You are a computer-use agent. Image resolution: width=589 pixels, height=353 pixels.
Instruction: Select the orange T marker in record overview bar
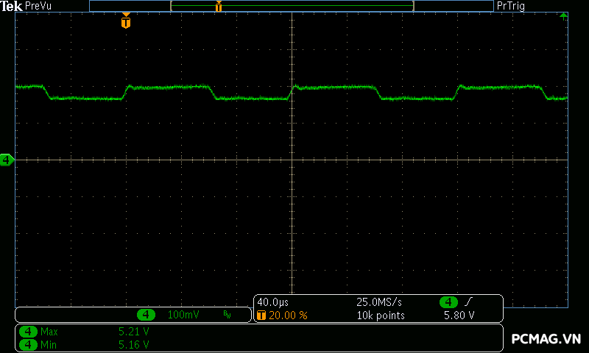click(219, 6)
